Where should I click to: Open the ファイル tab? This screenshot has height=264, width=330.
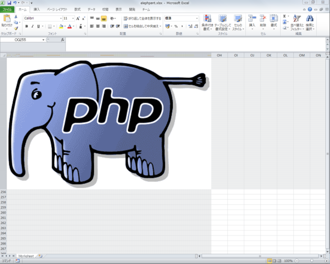coord(7,9)
